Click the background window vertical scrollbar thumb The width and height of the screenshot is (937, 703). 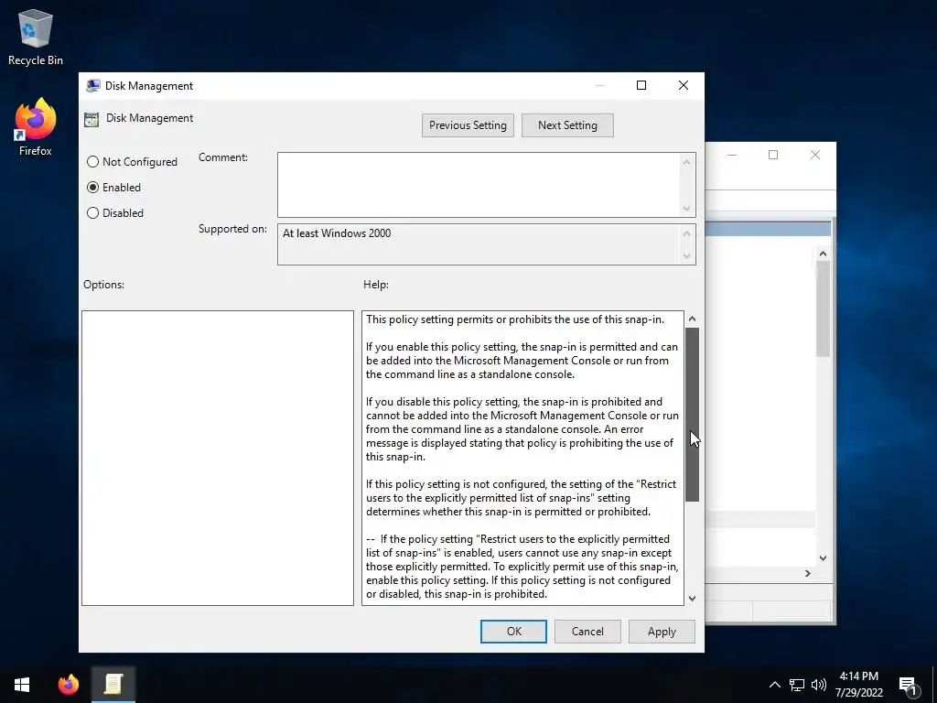(x=823, y=308)
